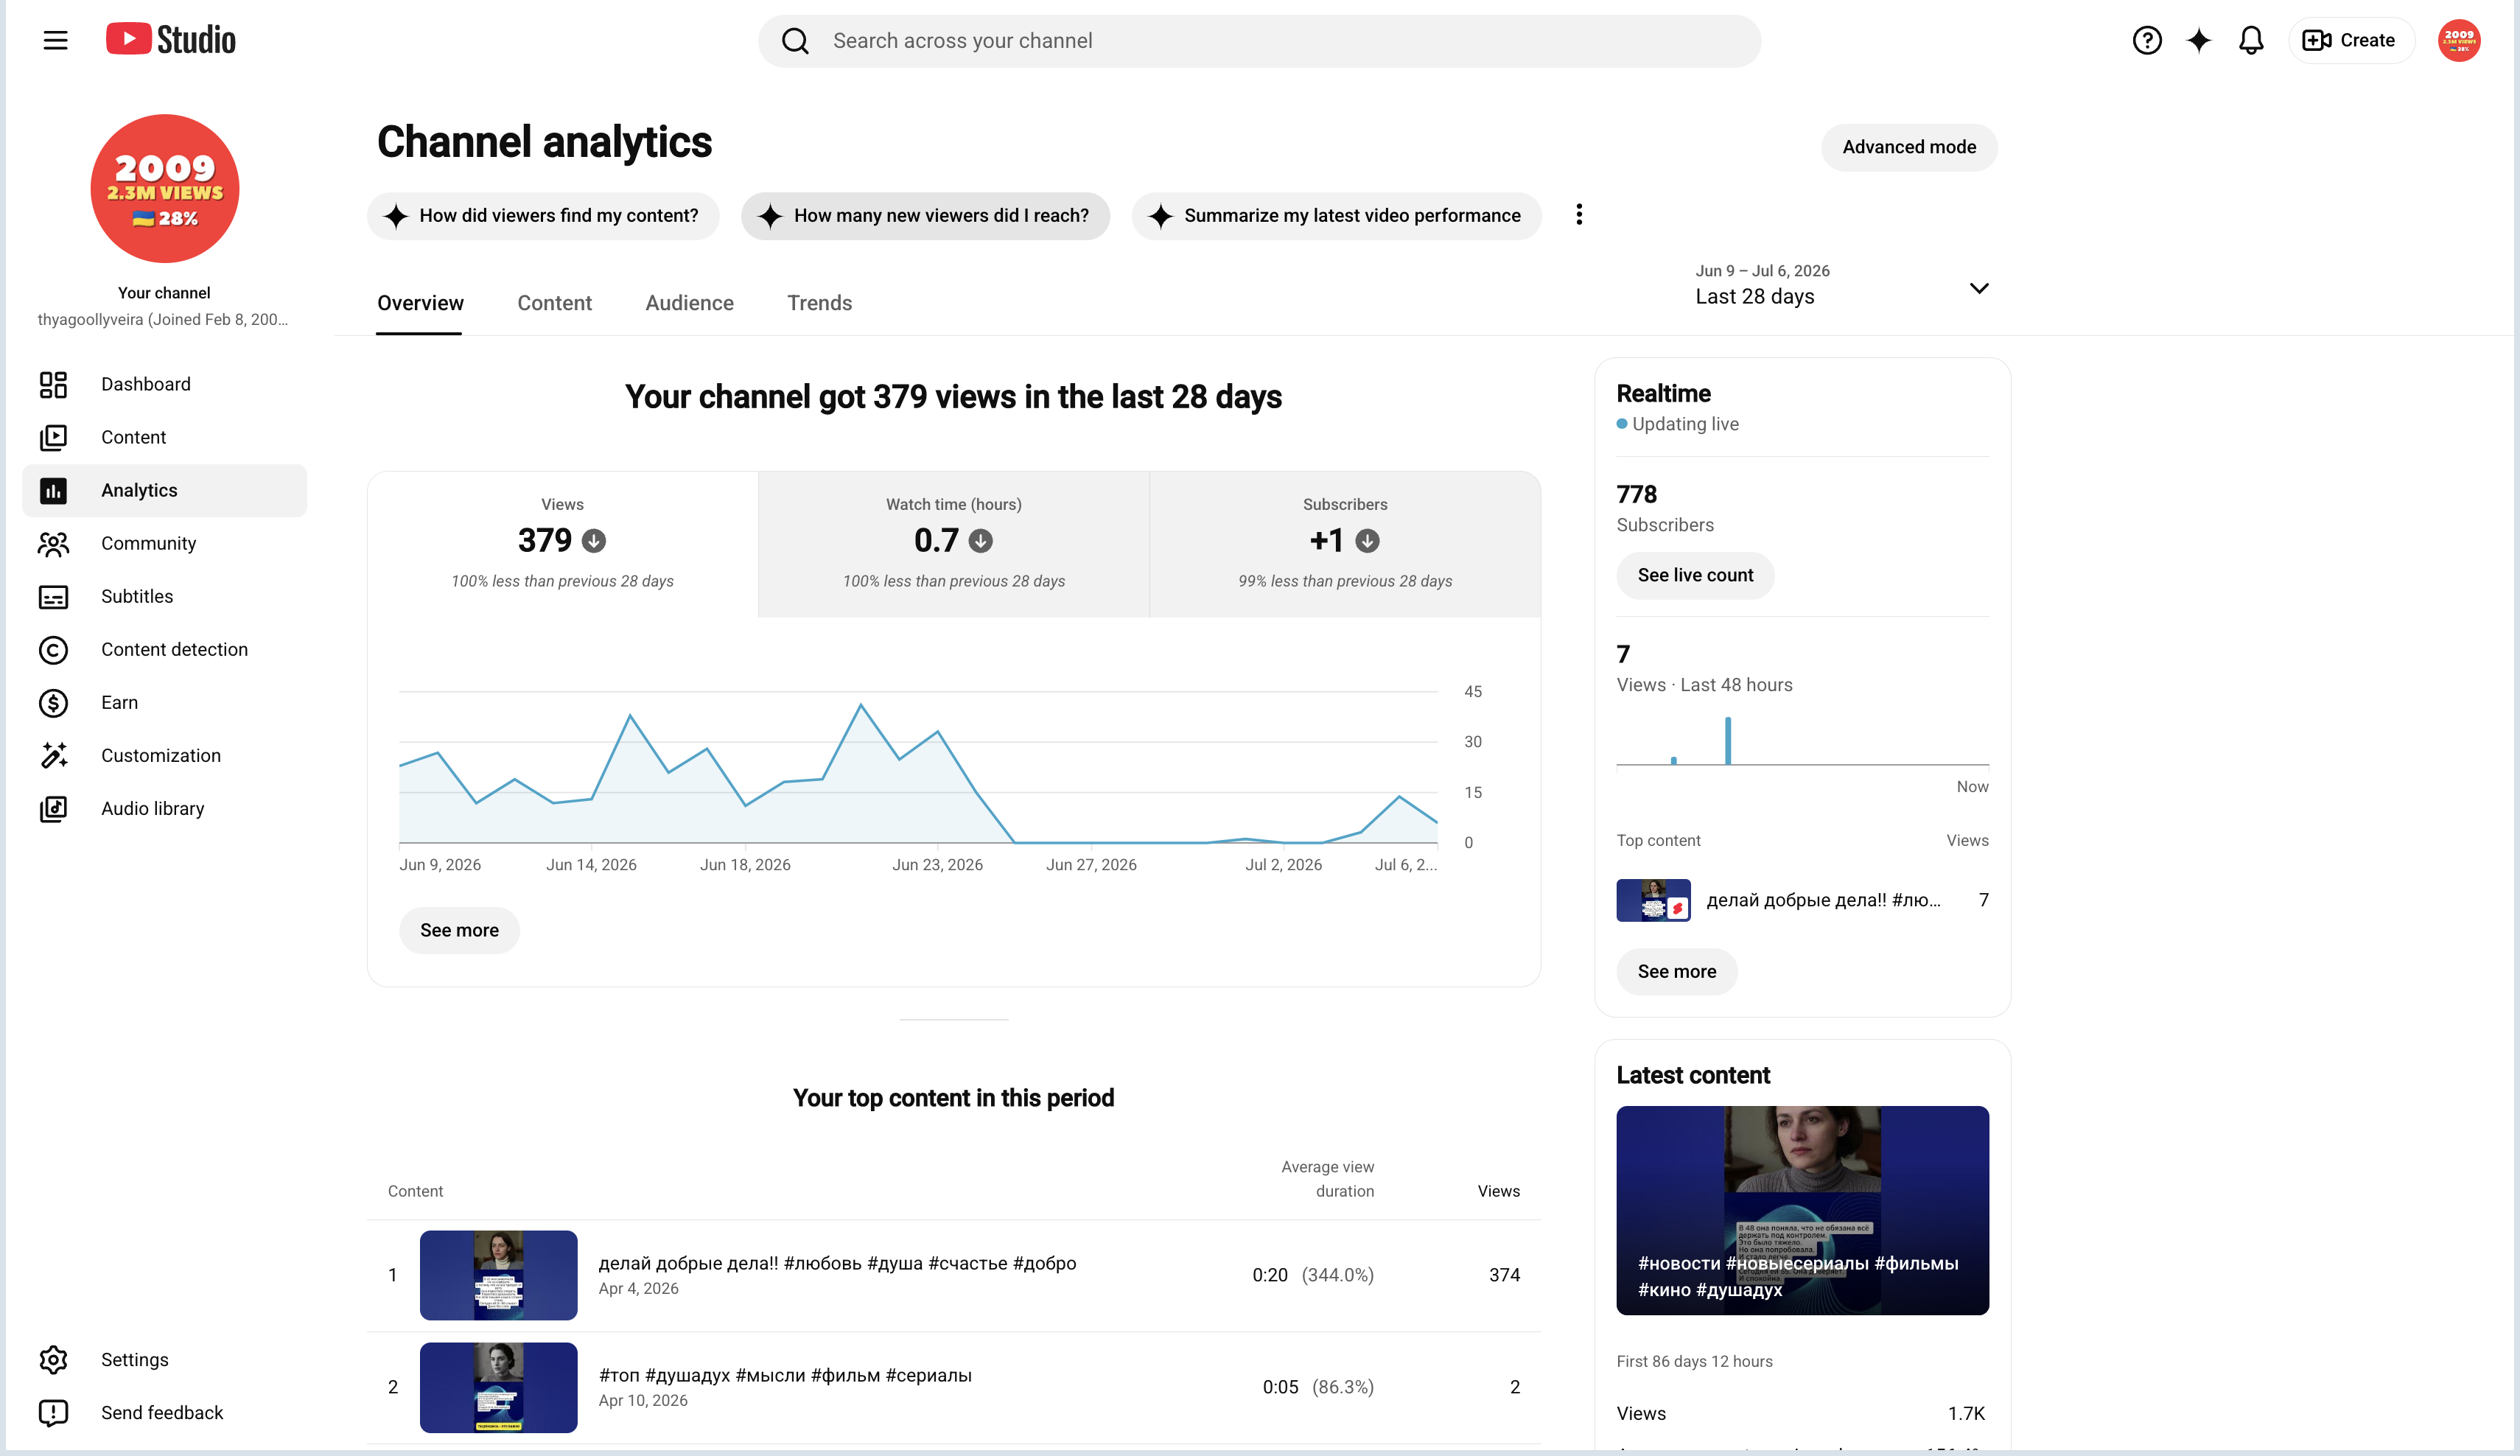
Task: Open the three-dot more suggestions menu
Action: point(1579,215)
